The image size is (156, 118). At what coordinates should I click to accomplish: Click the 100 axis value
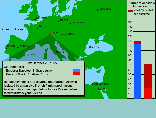click(x=130, y=51)
